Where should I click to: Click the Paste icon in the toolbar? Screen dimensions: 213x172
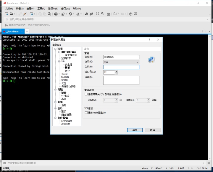coord(45,14)
